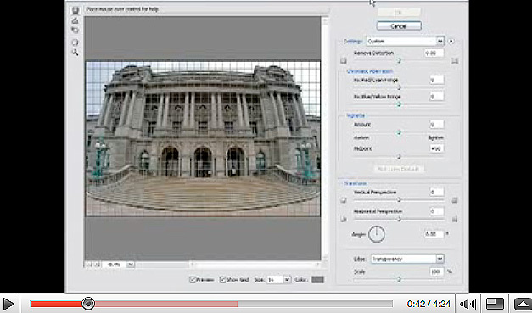Select the Hand tool
Viewport: 532px width, 313px height.
click(x=75, y=42)
